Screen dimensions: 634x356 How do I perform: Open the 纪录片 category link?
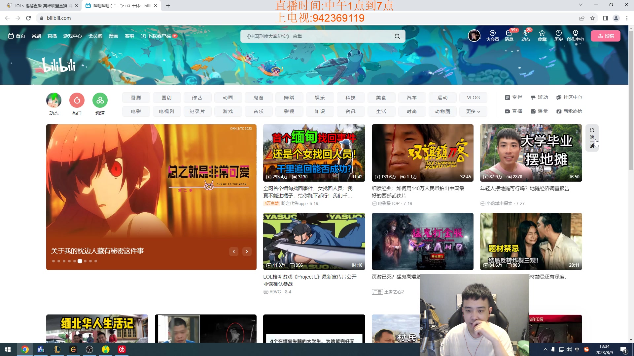coord(197,111)
